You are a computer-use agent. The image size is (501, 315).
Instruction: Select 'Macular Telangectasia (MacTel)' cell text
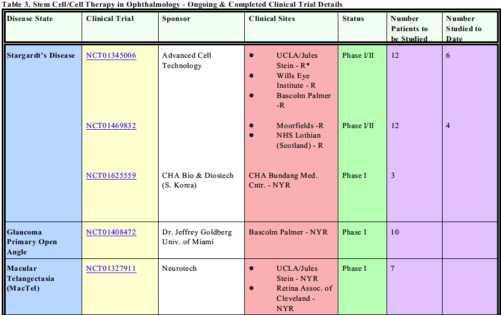(31, 279)
